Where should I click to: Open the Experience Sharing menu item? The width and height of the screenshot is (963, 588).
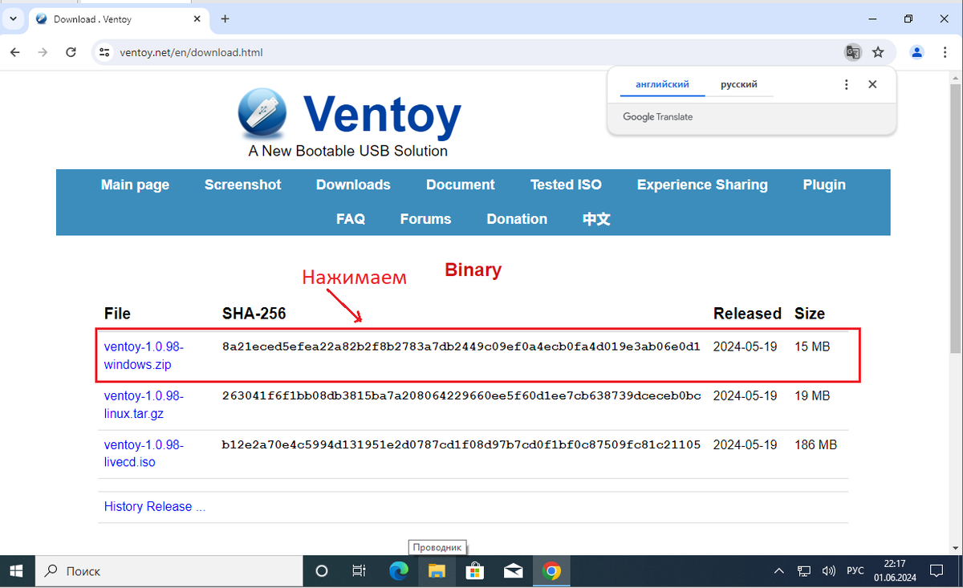702,185
